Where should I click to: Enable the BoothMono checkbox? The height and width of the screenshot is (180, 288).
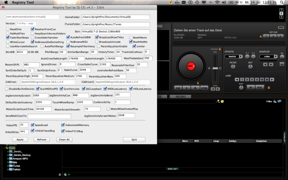coord(131,38)
